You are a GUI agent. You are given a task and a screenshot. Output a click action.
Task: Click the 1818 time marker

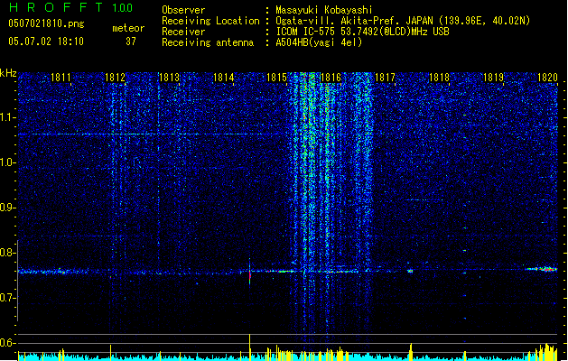(x=439, y=77)
